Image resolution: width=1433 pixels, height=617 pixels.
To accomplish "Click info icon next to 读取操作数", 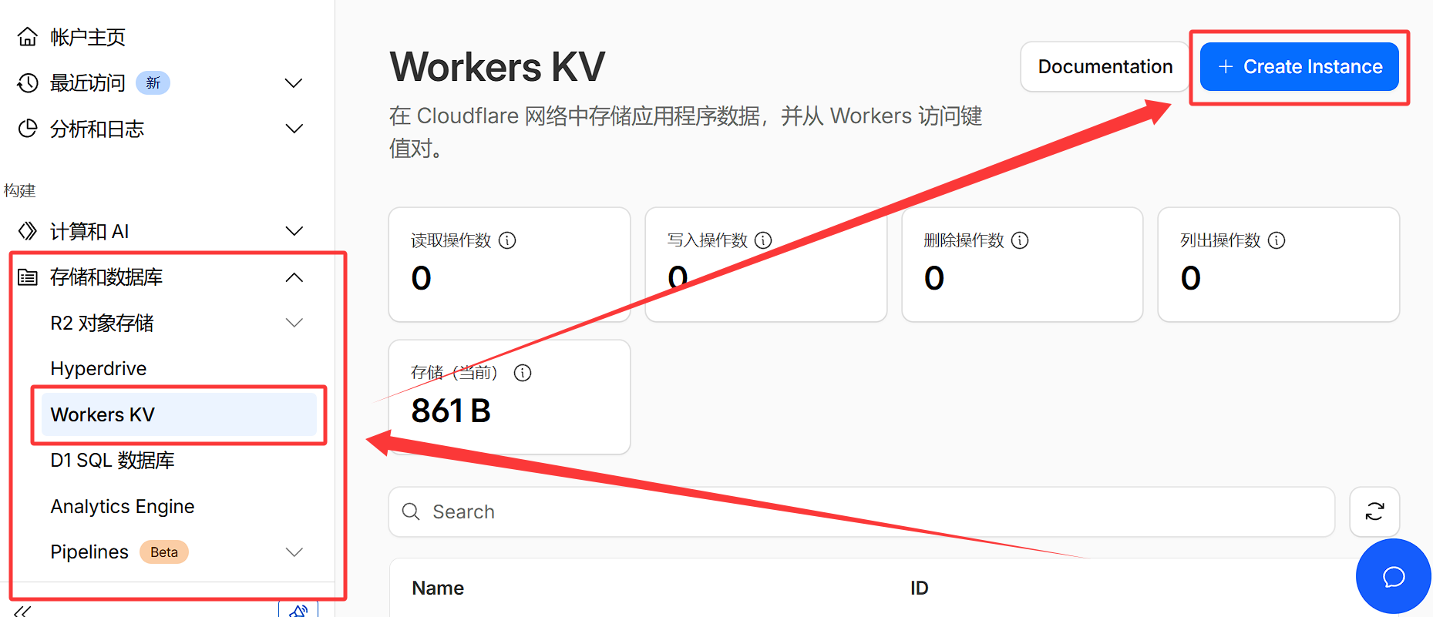I will coord(507,240).
